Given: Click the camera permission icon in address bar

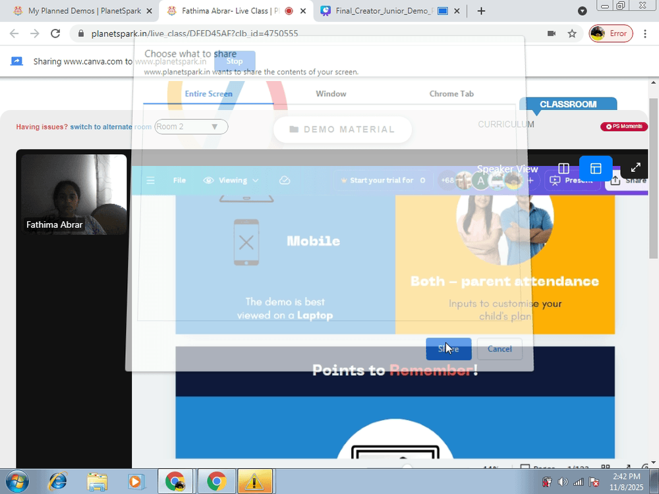Looking at the screenshot, I should click(552, 34).
